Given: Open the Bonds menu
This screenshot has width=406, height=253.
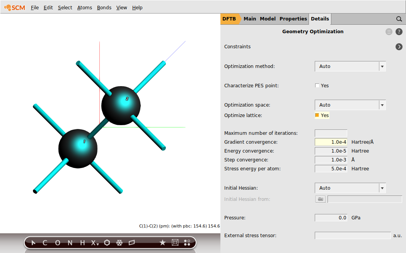Looking at the screenshot, I should [x=104, y=8].
